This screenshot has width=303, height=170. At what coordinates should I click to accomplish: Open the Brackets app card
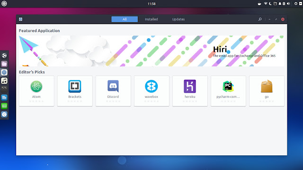(x=75, y=91)
